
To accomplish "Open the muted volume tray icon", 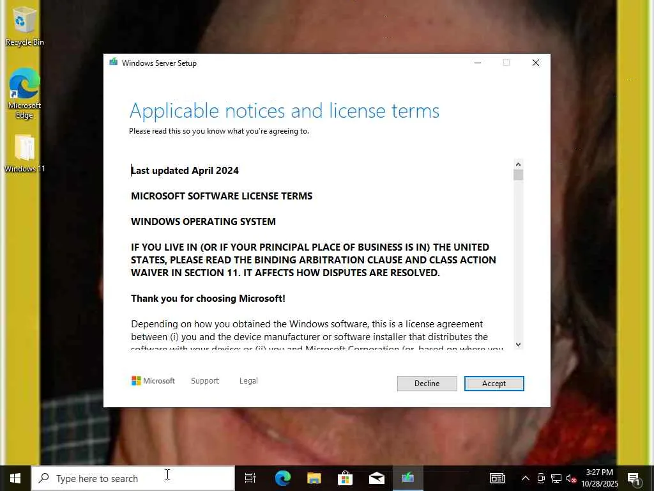I will coord(571,478).
